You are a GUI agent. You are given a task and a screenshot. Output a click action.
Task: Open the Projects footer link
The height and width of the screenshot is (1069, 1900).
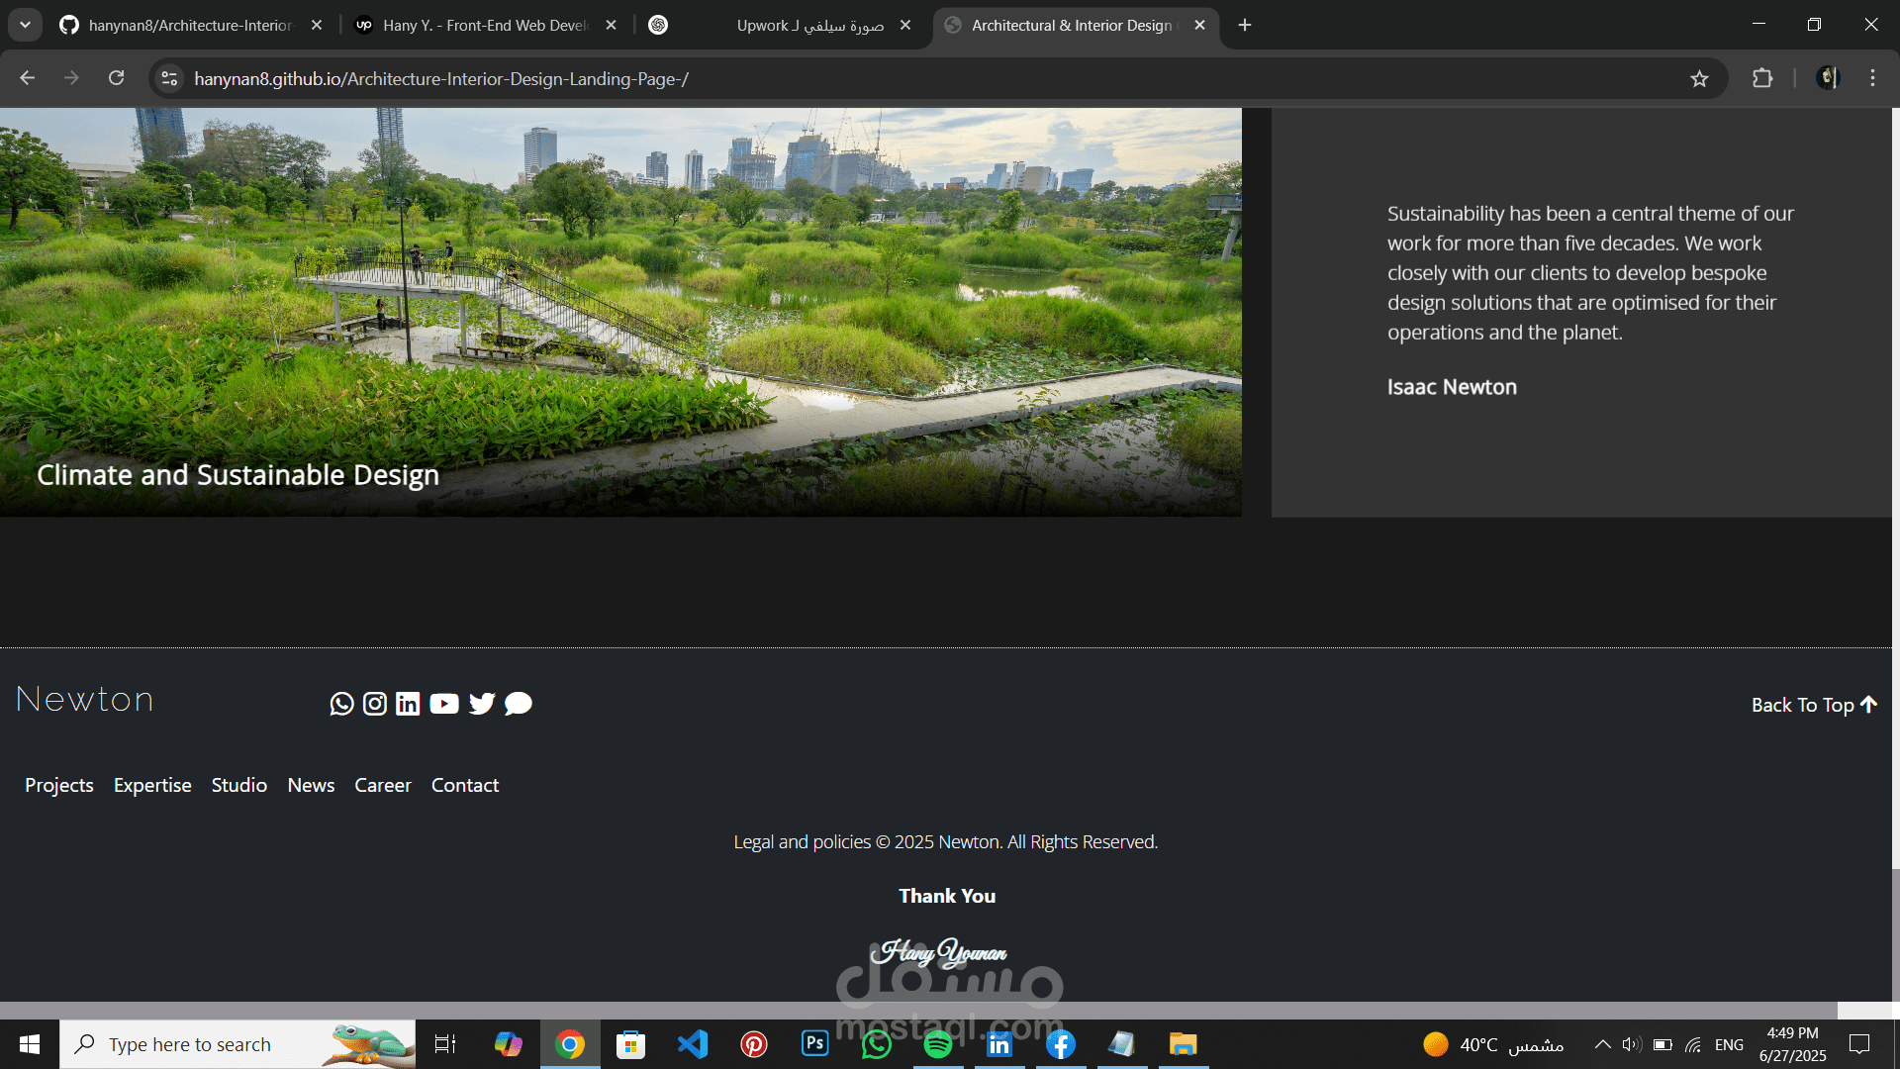tap(59, 785)
